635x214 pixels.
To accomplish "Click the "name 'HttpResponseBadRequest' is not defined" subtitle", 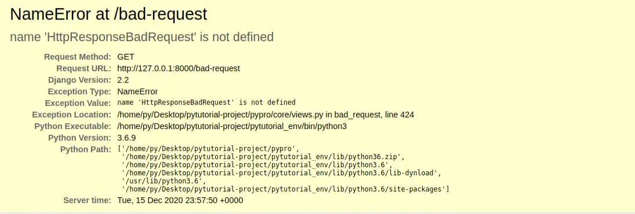I will 141,37.
